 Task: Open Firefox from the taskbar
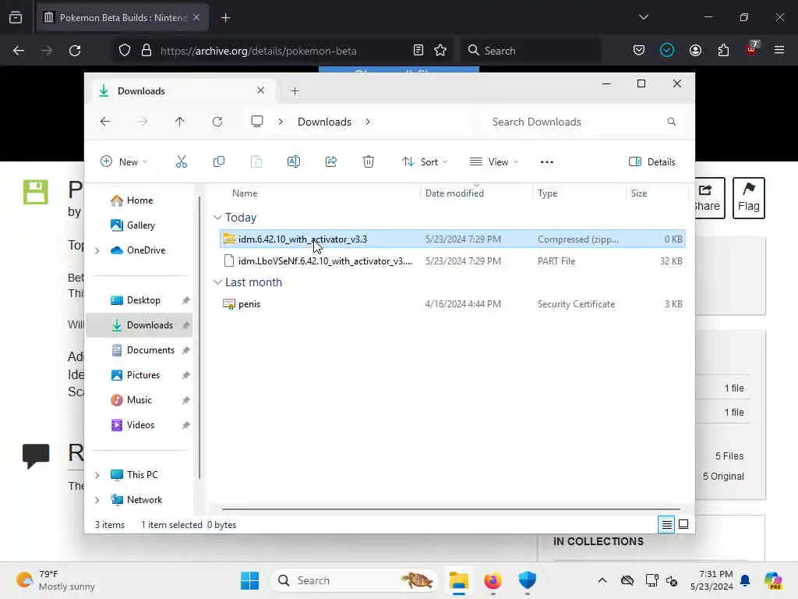coord(493,580)
